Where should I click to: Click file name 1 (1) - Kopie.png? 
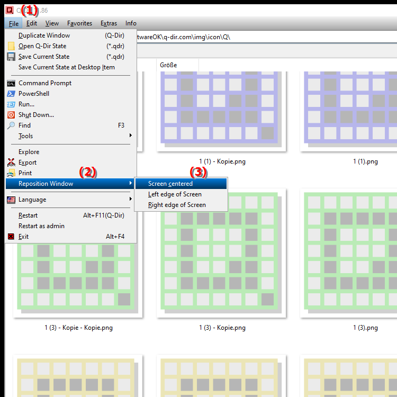pyautogui.click(x=222, y=161)
